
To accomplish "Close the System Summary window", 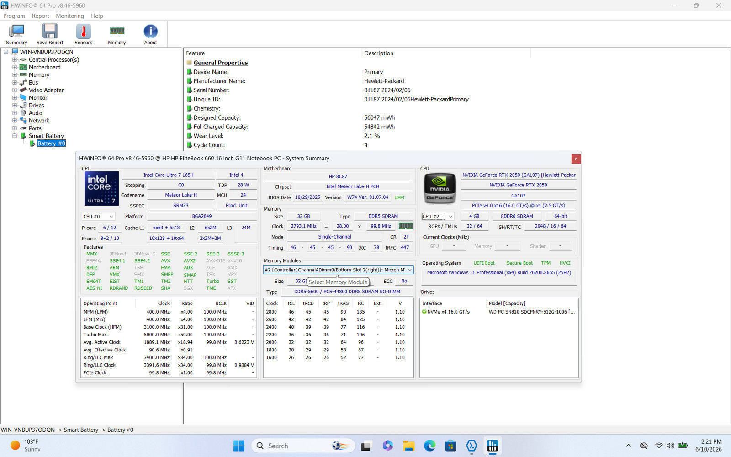I will (x=576, y=159).
